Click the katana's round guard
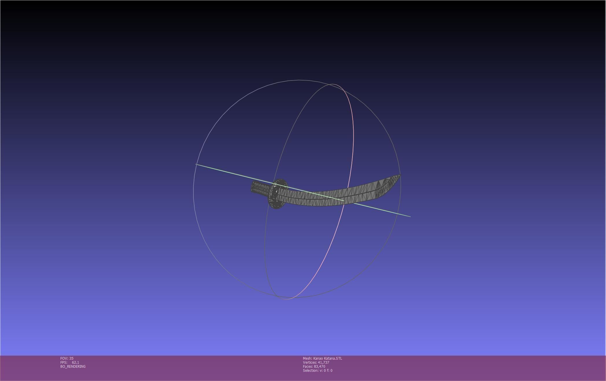This screenshot has width=606, height=381. (x=278, y=194)
